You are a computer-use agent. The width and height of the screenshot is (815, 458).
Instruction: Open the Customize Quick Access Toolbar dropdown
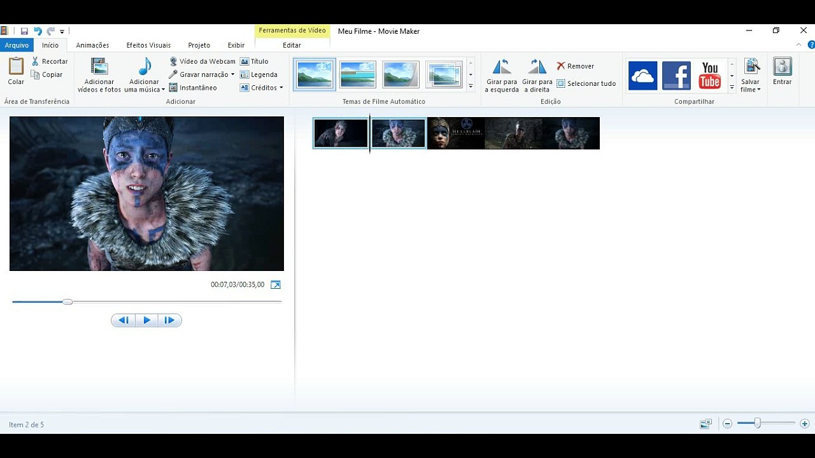click(62, 31)
